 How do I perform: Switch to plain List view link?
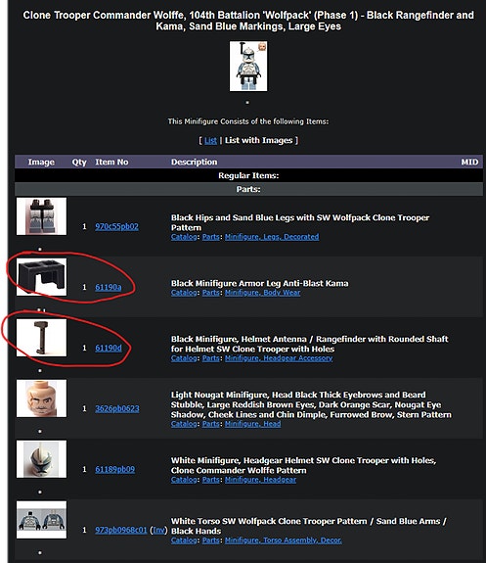tap(210, 140)
